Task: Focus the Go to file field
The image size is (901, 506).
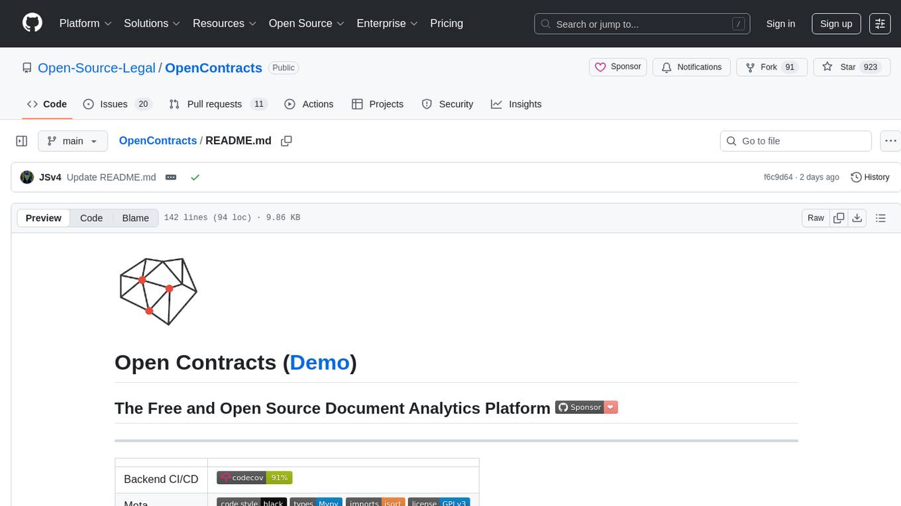Action: click(x=795, y=141)
